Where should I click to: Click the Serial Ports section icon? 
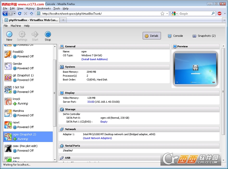coord(62,146)
